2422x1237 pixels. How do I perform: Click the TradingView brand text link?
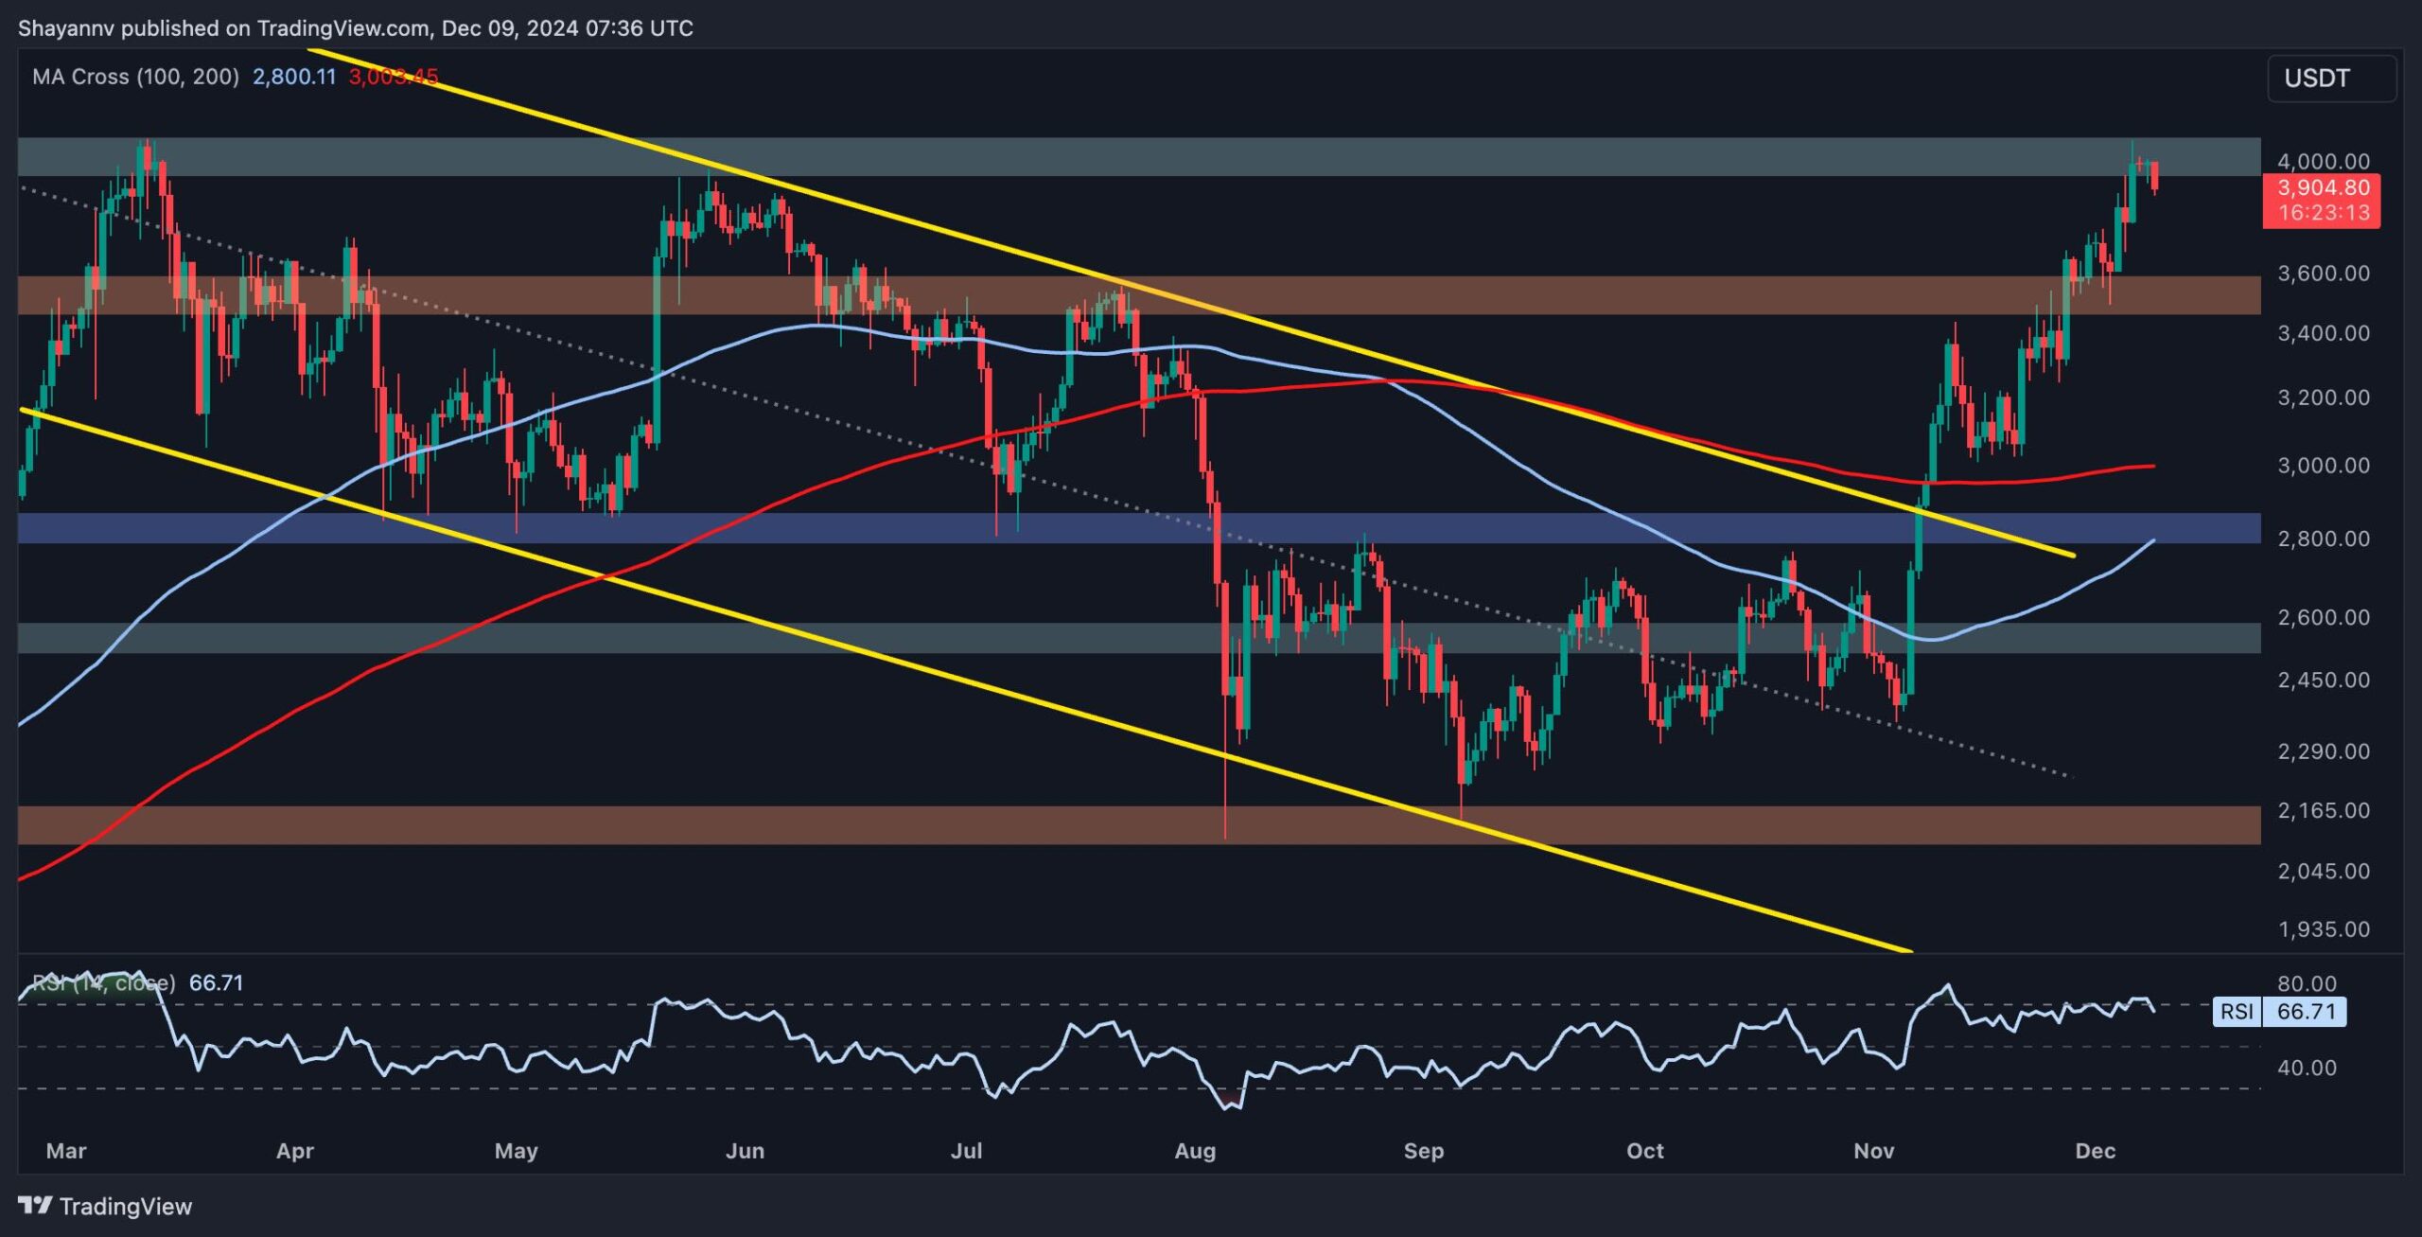[x=125, y=1206]
